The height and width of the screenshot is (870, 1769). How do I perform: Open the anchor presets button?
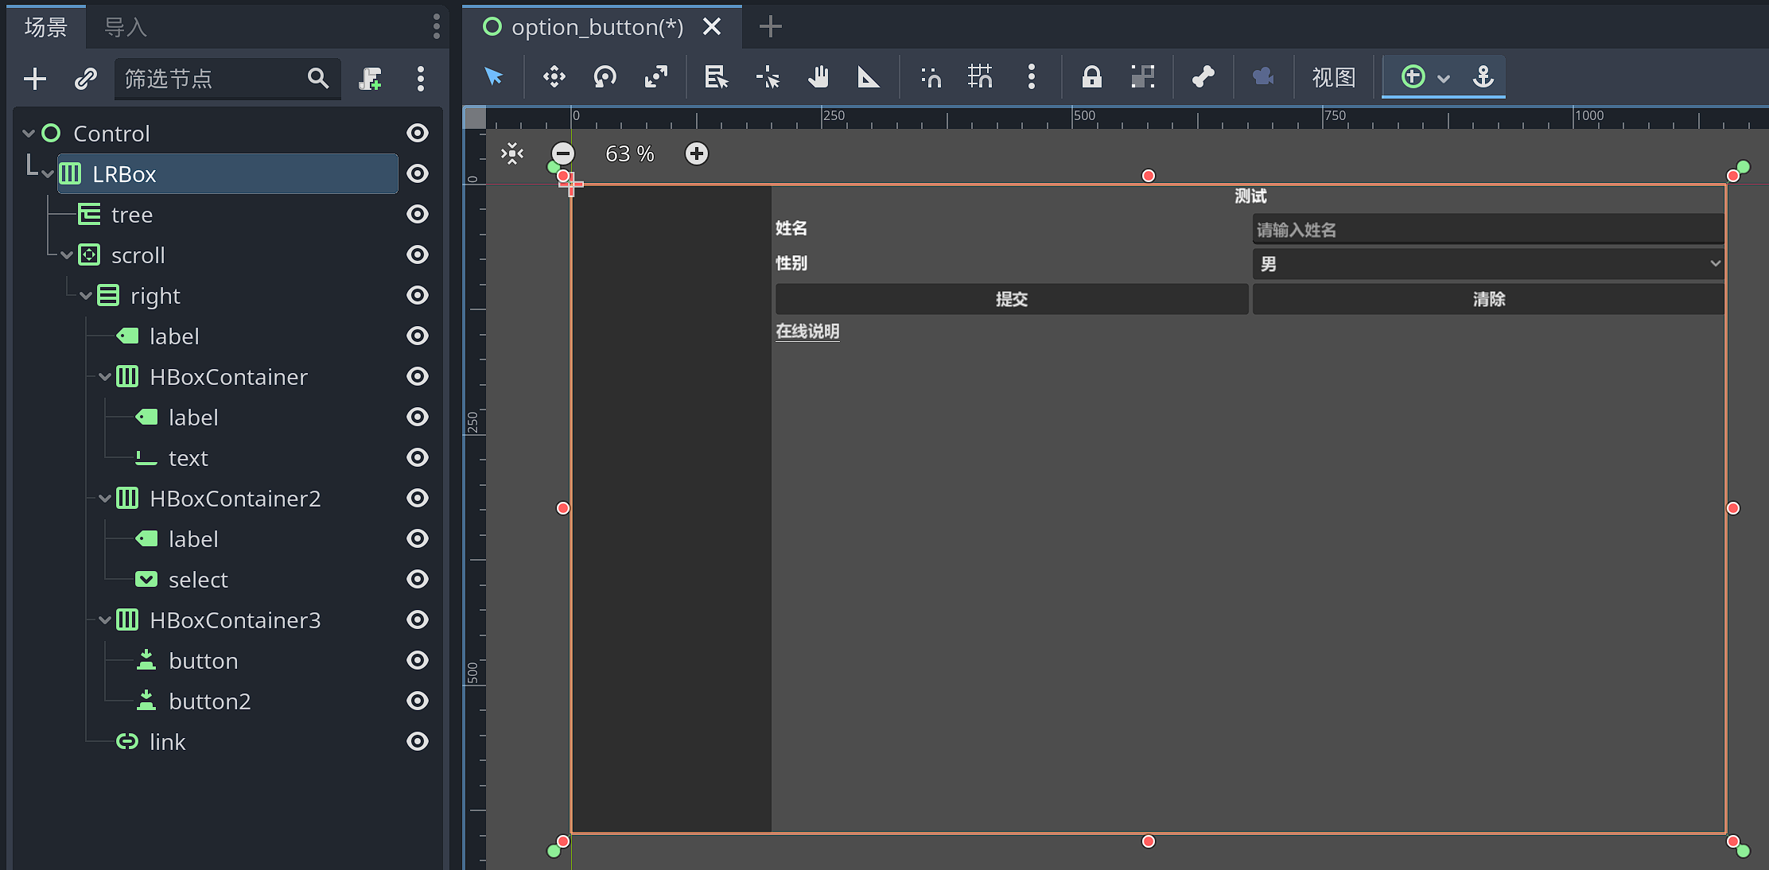pyautogui.click(x=1483, y=77)
